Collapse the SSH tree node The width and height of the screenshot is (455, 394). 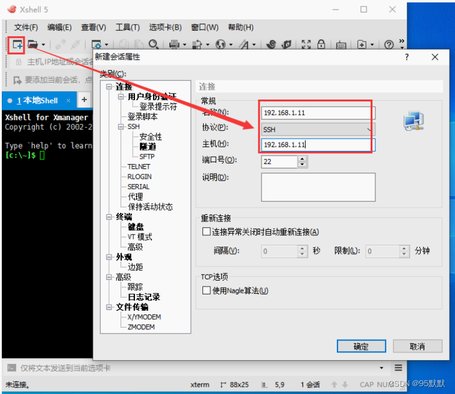121,127
